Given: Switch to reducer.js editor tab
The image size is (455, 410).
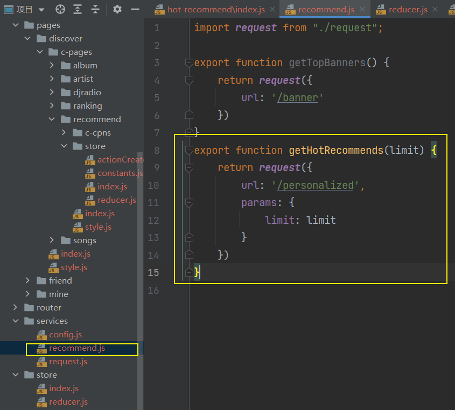Looking at the screenshot, I should (x=408, y=10).
